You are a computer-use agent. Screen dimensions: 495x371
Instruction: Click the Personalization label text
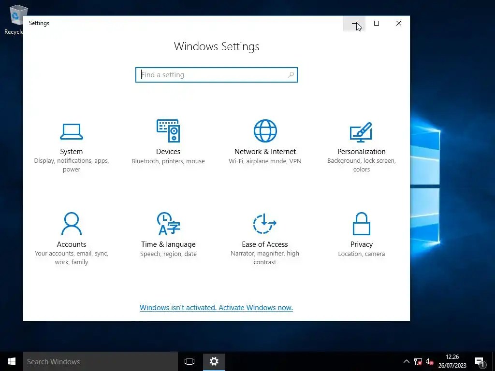(362, 151)
